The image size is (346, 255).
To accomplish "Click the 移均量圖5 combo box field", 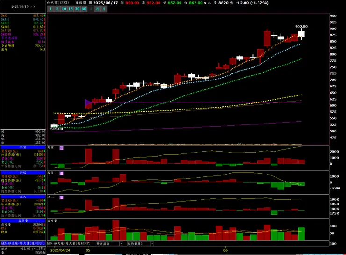I will pyautogui.click(x=140, y=244).
